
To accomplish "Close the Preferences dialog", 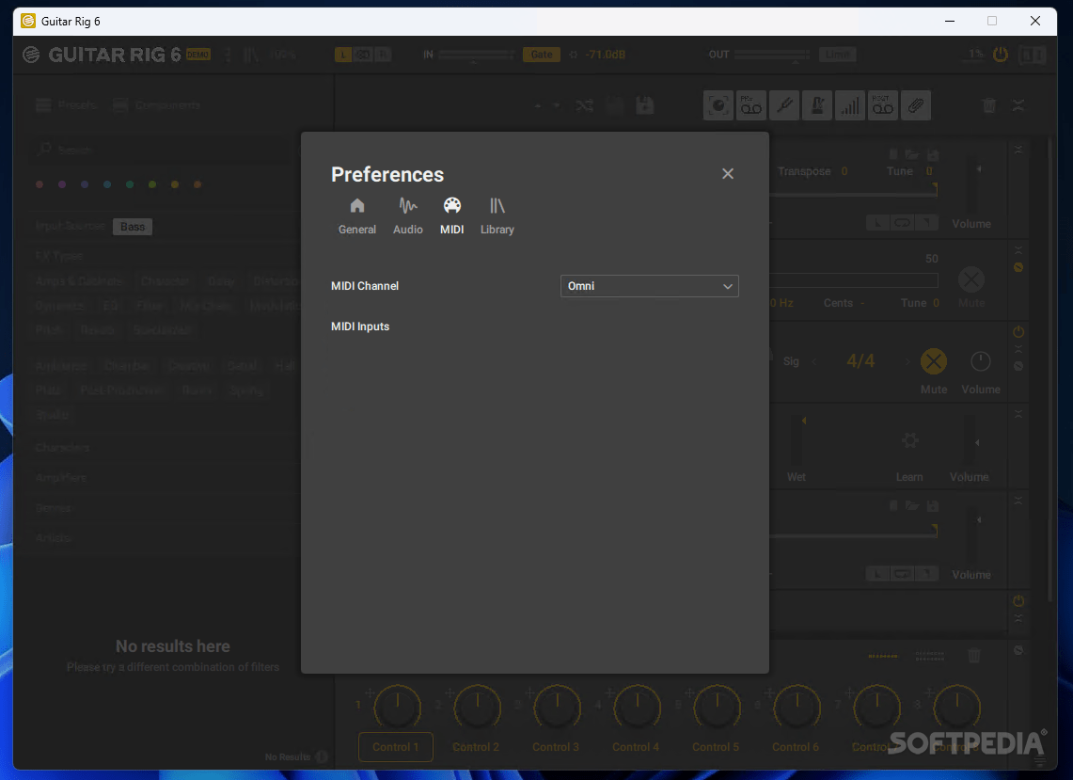I will click(728, 174).
